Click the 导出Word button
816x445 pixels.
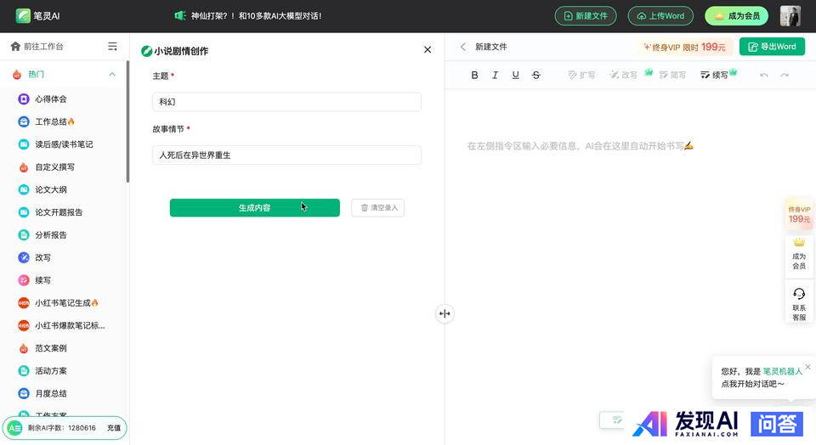pos(772,47)
